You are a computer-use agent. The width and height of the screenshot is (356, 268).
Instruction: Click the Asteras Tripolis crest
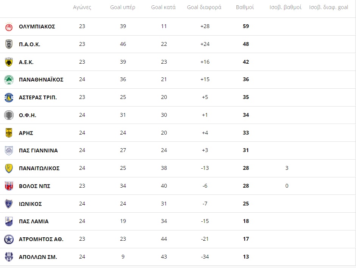click(9, 97)
